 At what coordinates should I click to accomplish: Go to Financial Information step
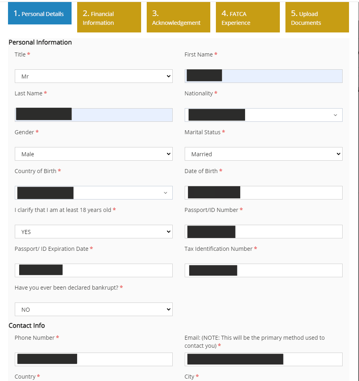pos(109,17)
